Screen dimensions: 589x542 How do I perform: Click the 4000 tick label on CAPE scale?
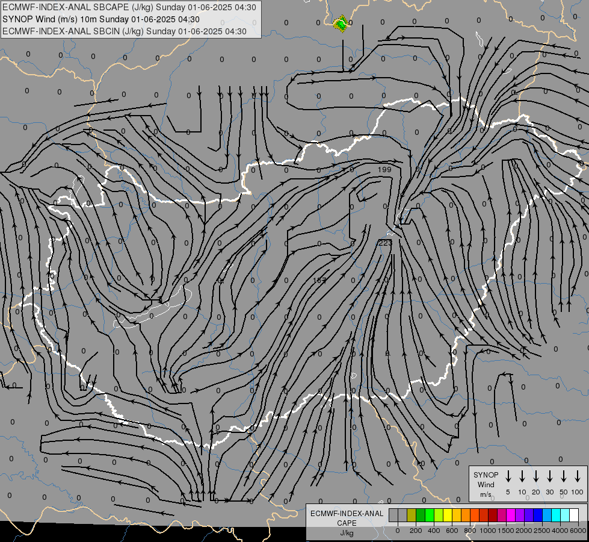tap(560, 531)
